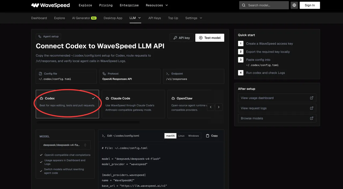The height and width of the screenshot is (189, 343).
Task: Click play icon in Test model button
Action: tap(201, 38)
